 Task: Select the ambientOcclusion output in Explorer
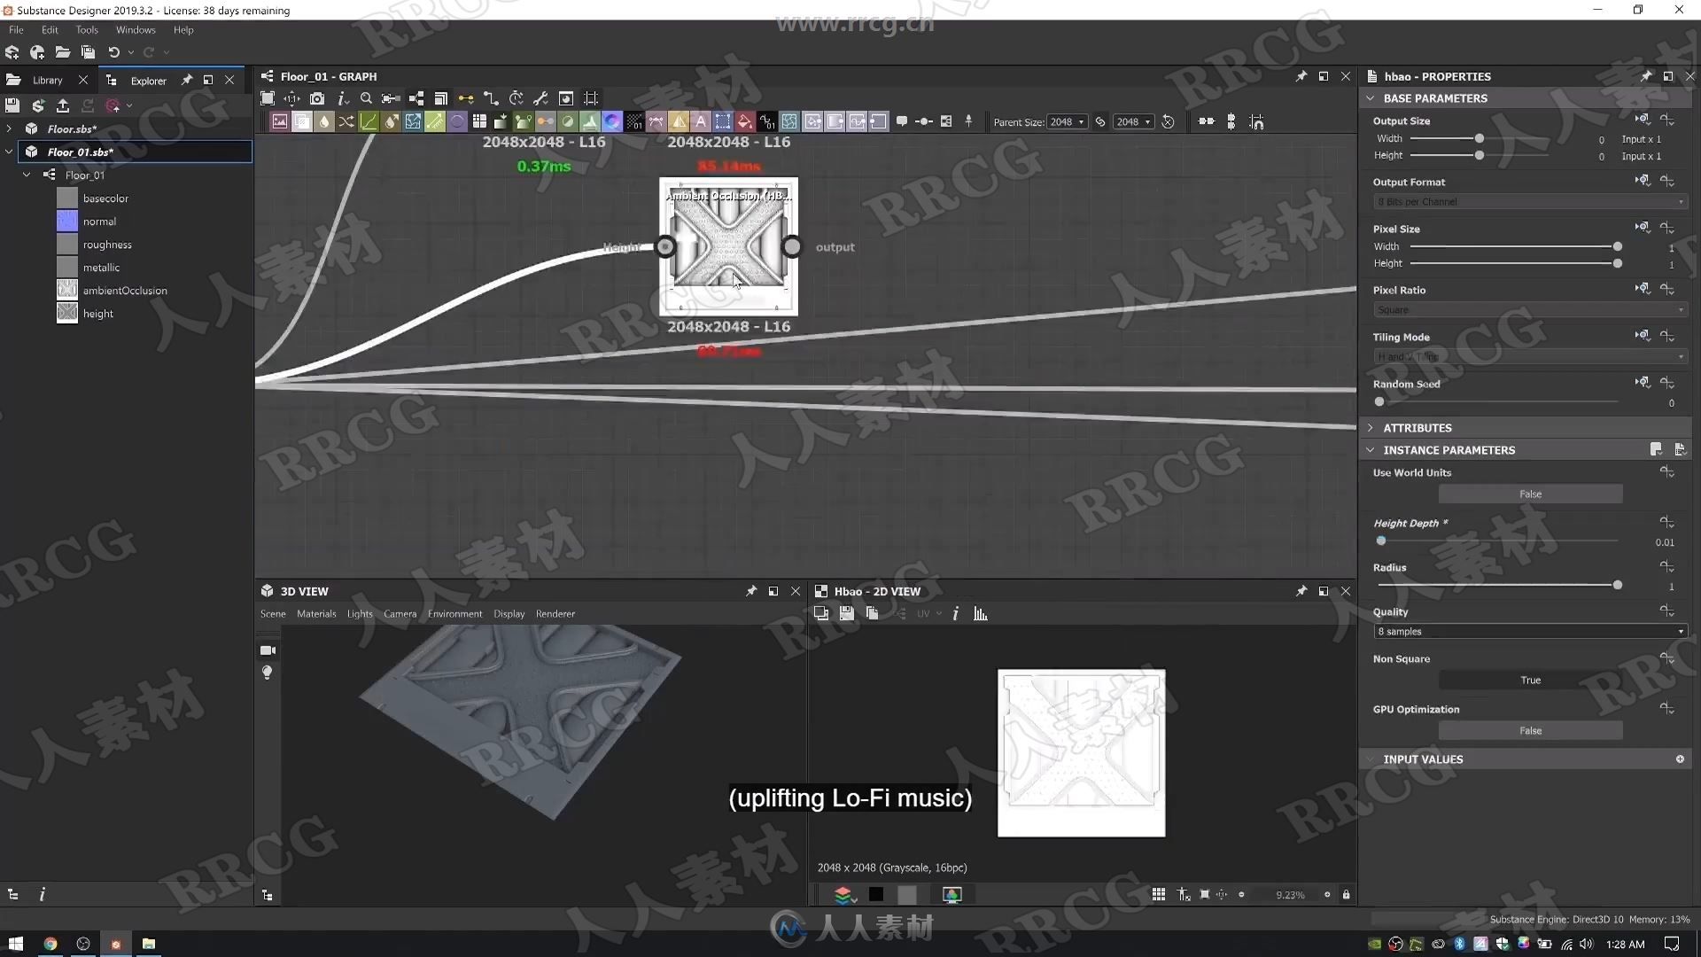(x=125, y=291)
